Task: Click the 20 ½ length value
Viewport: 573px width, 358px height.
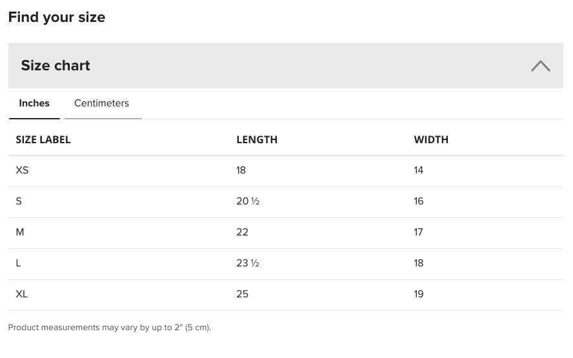Action: (x=248, y=201)
